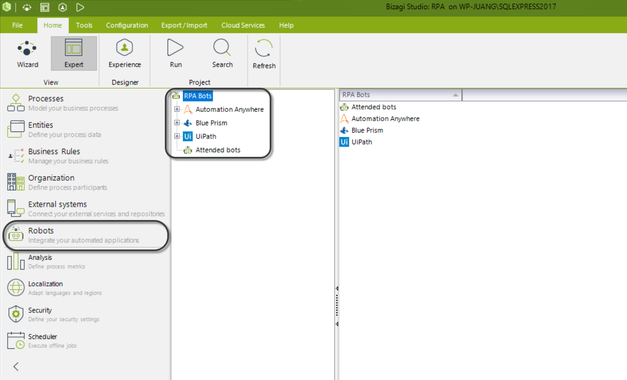This screenshot has height=380, width=627.
Task: Open the Experience designer
Action: click(x=124, y=54)
